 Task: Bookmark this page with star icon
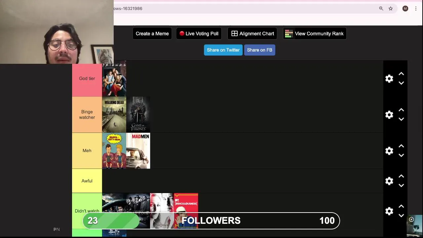pos(391,9)
